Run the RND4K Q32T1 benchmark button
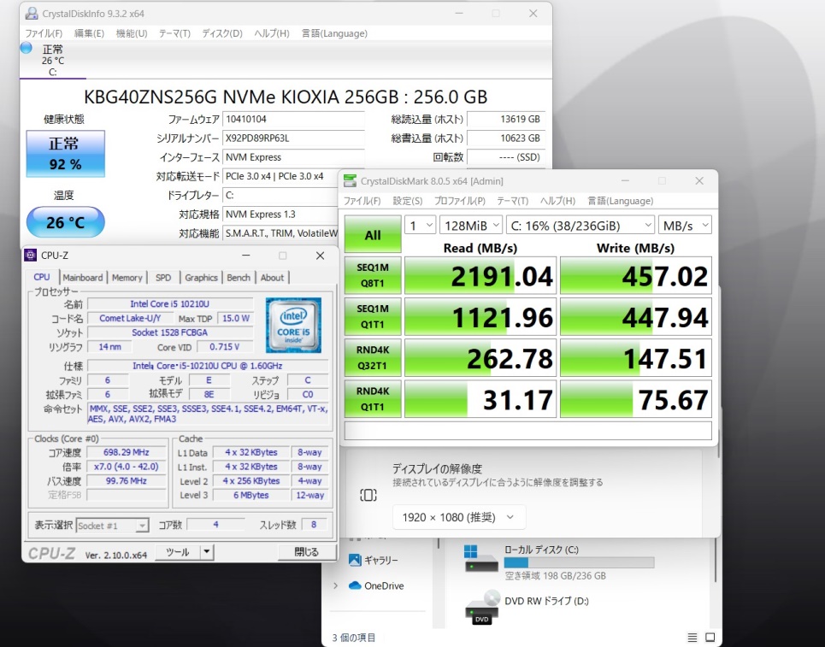Viewport: 825px width, 647px height. pyautogui.click(x=373, y=358)
